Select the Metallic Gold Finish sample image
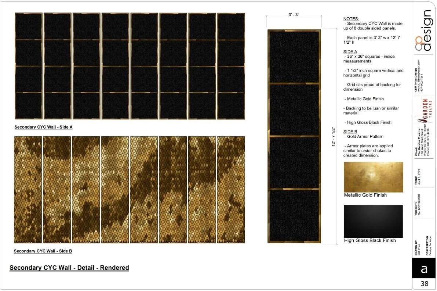This screenshot has width=437, height=291. [373, 177]
